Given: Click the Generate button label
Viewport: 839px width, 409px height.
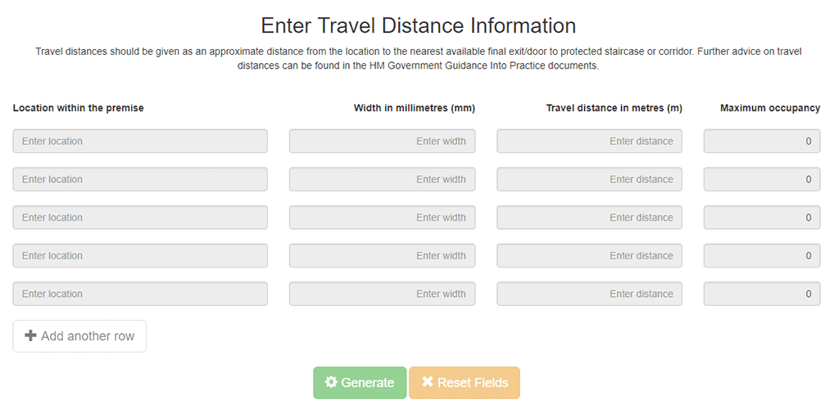Looking at the screenshot, I should 368,383.
